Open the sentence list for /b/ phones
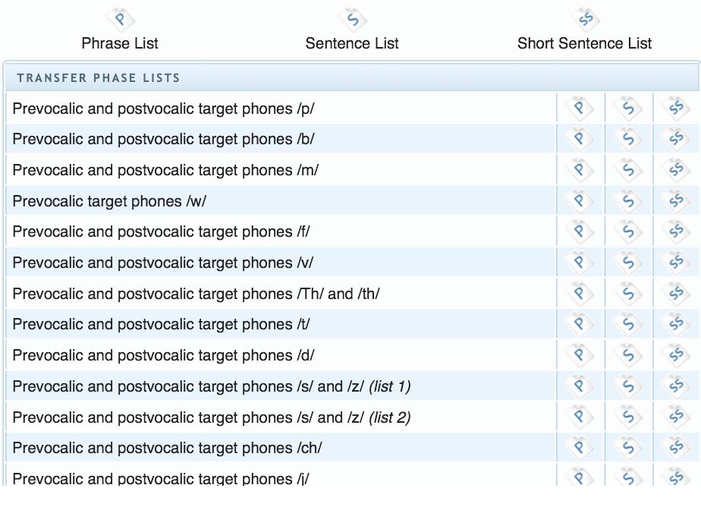The image size is (701, 507). 628,139
